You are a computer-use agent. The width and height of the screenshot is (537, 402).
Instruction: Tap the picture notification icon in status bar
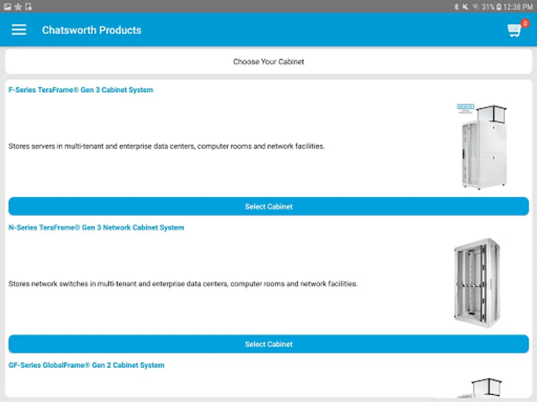click(7, 7)
